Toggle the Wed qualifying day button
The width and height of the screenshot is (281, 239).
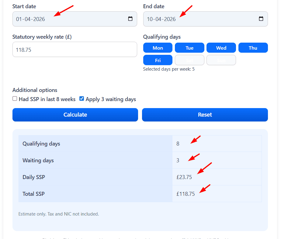pyautogui.click(x=221, y=48)
